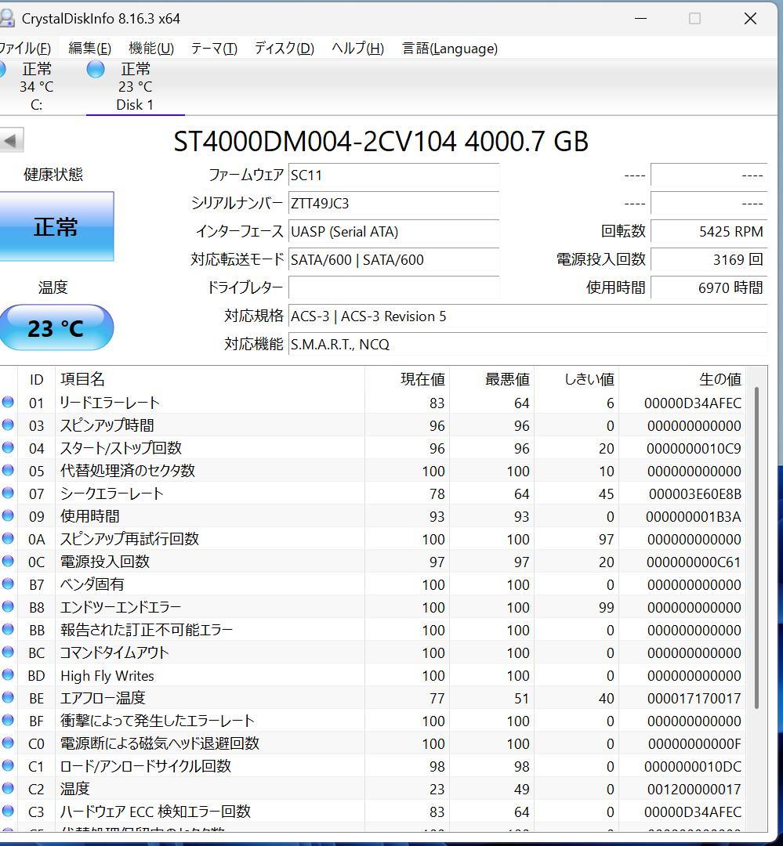Click status orb for ID 09 使用時間 row
The width and height of the screenshot is (783, 846).
tap(8, 515)
